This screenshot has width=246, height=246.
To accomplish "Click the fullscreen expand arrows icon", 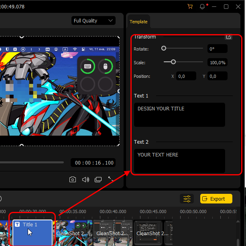I will click(111, 179).
